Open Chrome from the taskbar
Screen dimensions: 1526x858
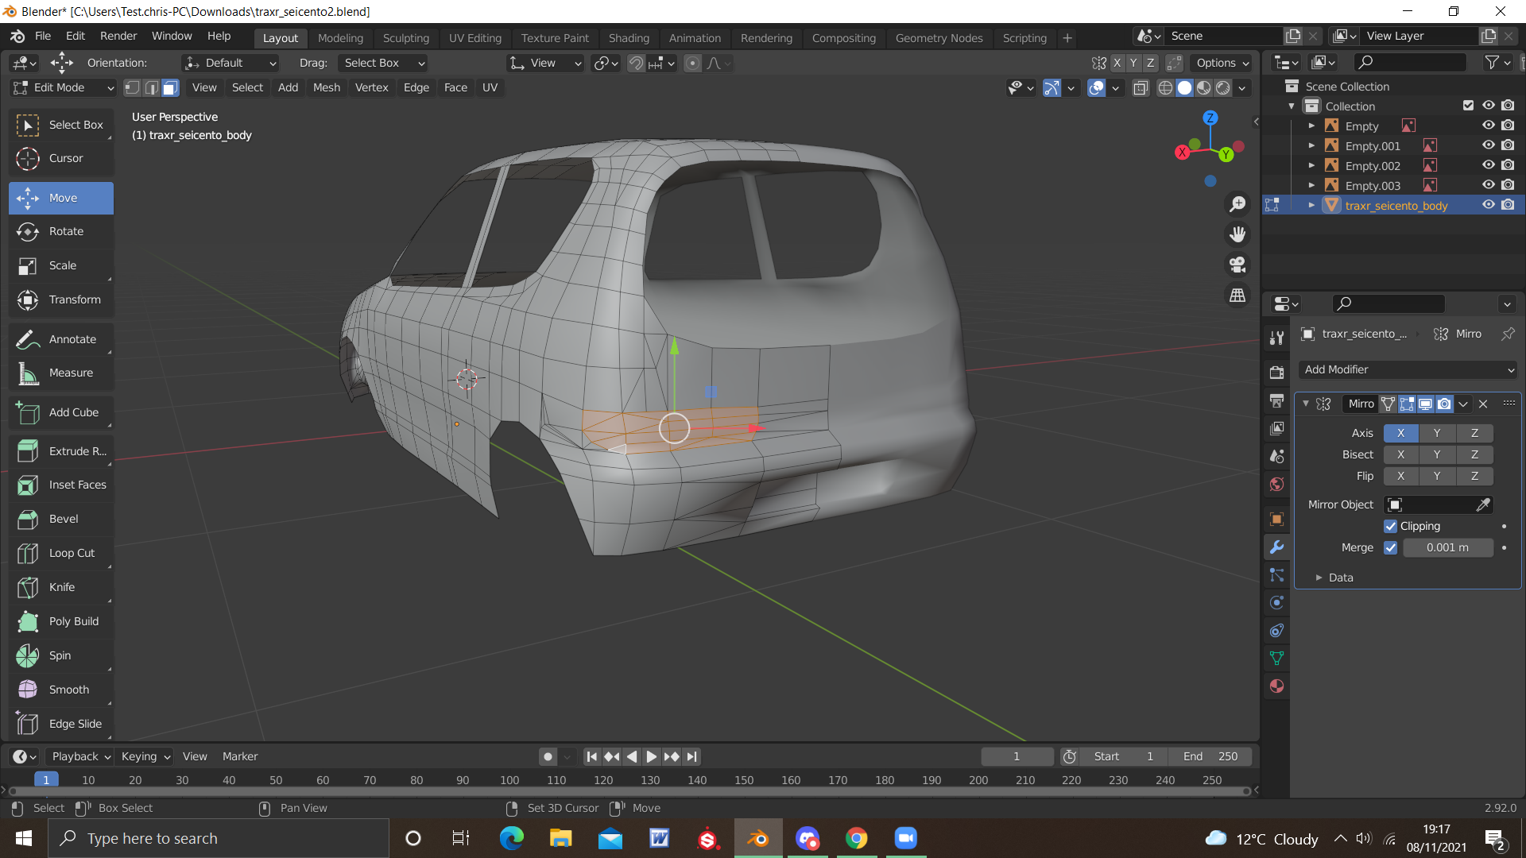click(856, 838)
